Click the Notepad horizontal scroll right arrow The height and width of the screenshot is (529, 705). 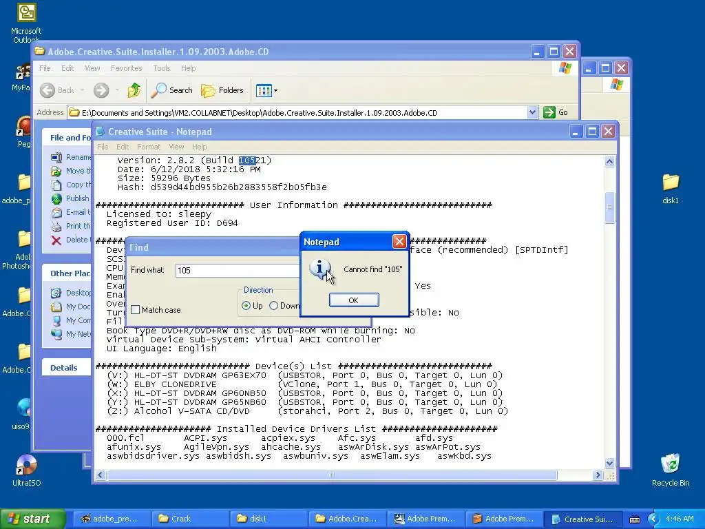(598, 475)
